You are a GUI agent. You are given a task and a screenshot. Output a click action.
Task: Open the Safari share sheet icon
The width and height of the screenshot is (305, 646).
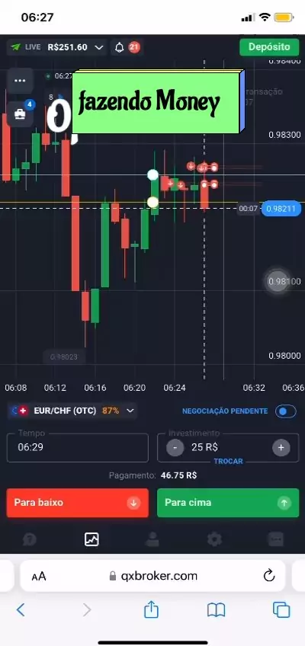tap(151, 609)
